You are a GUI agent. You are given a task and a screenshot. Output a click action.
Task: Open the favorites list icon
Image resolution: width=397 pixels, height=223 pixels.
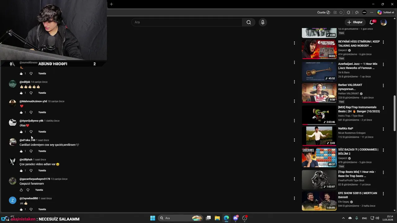click(357, 12)
